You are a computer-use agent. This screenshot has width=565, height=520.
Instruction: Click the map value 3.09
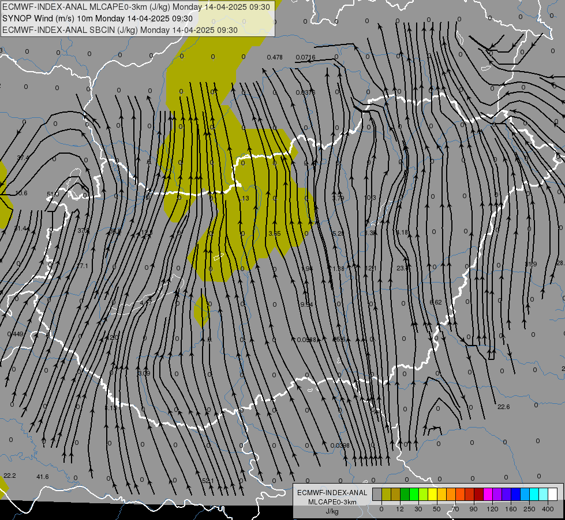[144, 373]
